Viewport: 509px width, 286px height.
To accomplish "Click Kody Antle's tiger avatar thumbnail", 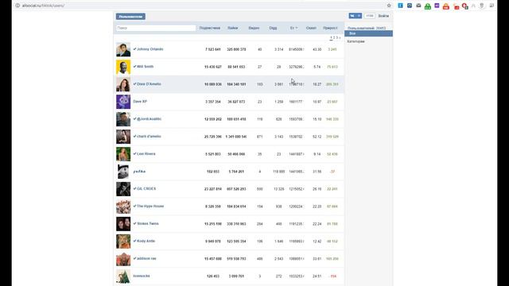I will [x=123, y=242].
